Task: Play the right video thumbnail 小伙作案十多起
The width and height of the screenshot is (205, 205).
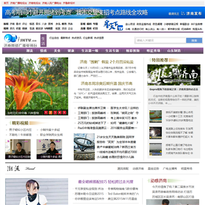Action: [x=49, y=149]
